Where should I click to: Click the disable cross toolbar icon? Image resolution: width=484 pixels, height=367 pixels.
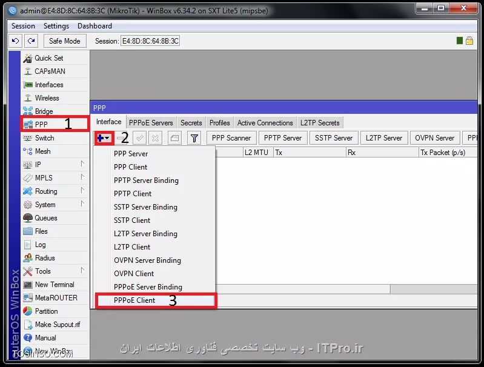click(x=155, y=138)
